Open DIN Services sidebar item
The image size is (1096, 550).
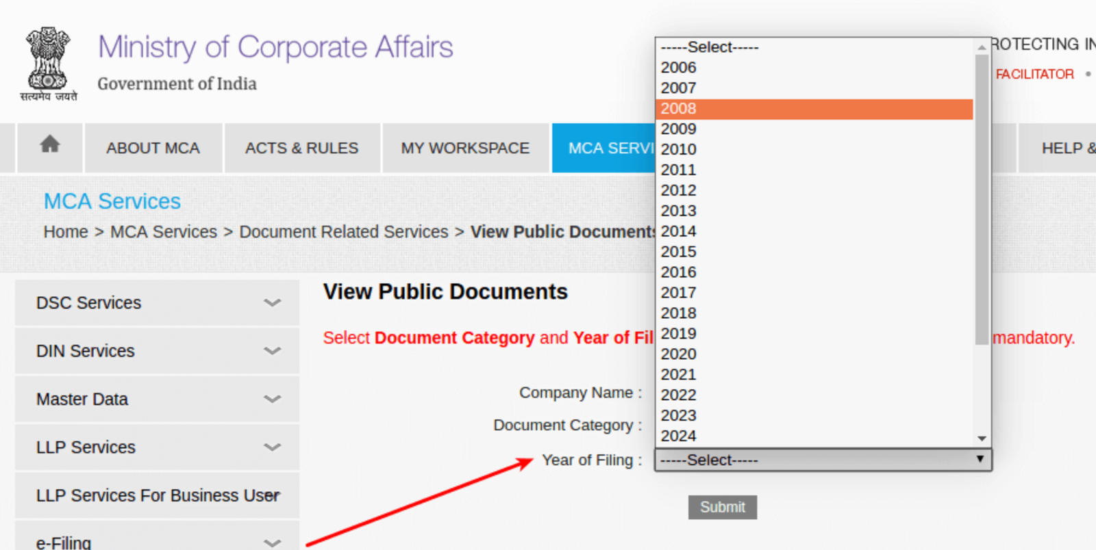pos(157,351)
